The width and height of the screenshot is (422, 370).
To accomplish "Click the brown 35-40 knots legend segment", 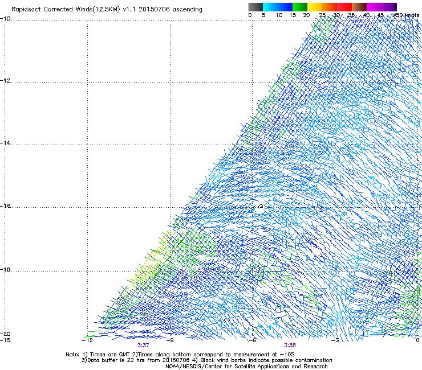I will (x=359, y=7).
